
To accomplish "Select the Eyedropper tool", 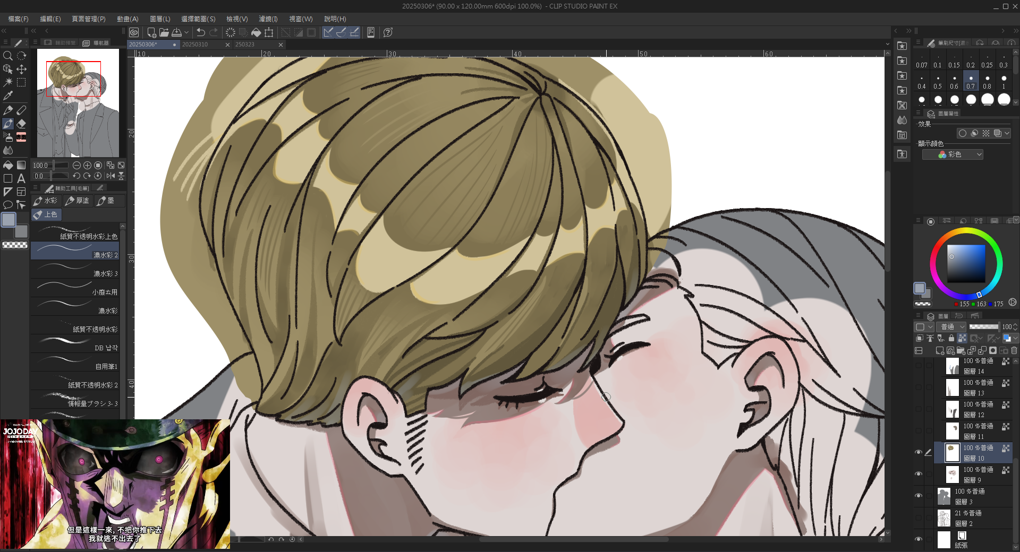I will [8, 96].
